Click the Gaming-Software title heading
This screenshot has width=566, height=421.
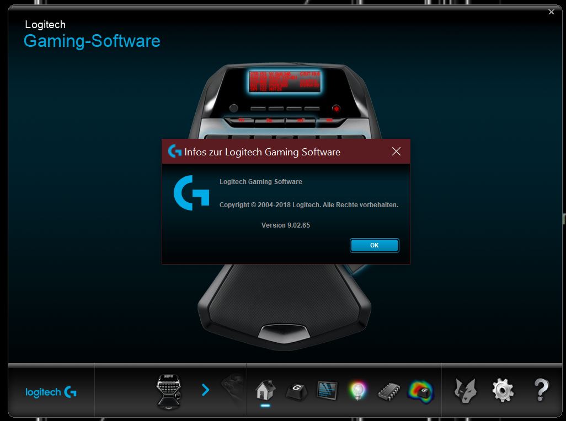[92, 41]
